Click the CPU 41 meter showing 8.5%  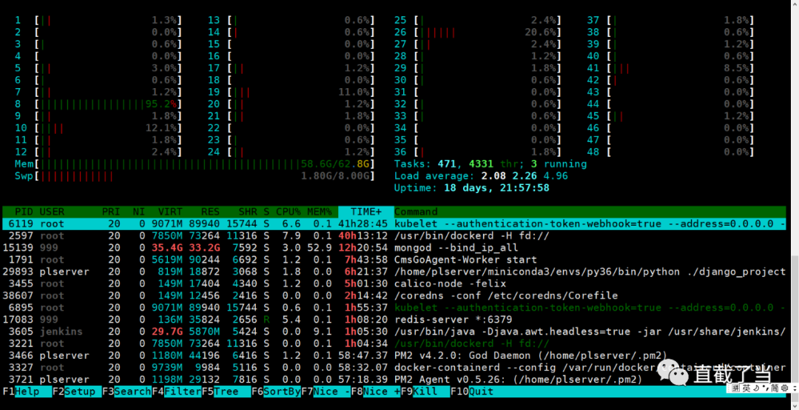(x=670, y=68)
